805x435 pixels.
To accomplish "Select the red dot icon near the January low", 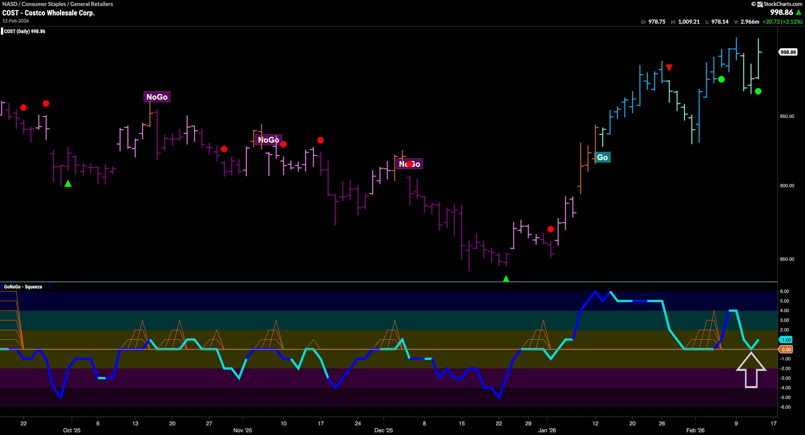I will 550,229.
